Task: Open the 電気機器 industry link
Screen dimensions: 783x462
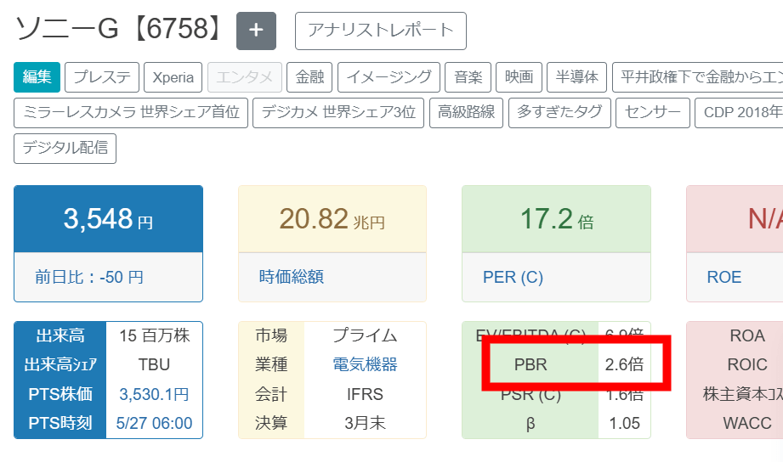Action: point(365,364)
